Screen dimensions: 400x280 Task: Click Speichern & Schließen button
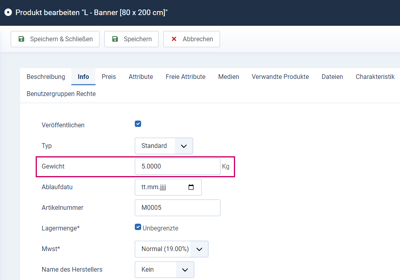pyautogui.click(x=55, y=39)
